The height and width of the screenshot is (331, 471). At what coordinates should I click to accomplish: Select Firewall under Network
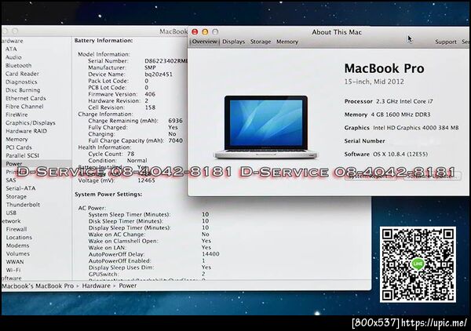click(x=16, y=229)
